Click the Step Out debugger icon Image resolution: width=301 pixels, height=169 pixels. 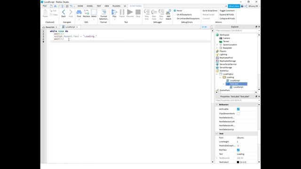pyautogui.click(x=161, y=12)
